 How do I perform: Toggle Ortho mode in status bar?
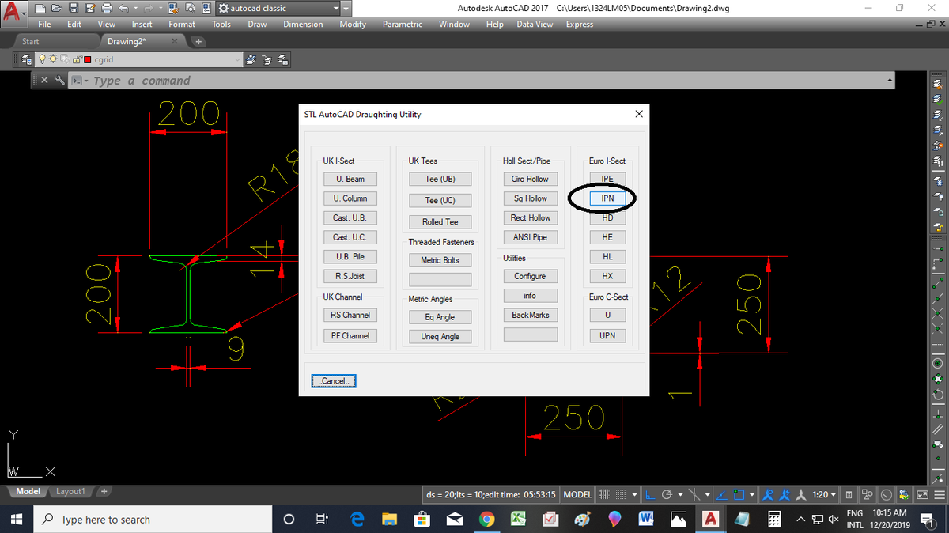click(650, 495)
